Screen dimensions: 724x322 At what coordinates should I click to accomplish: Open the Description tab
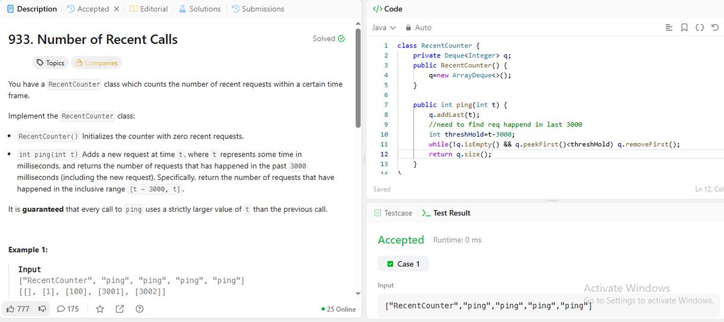[32, 9]
